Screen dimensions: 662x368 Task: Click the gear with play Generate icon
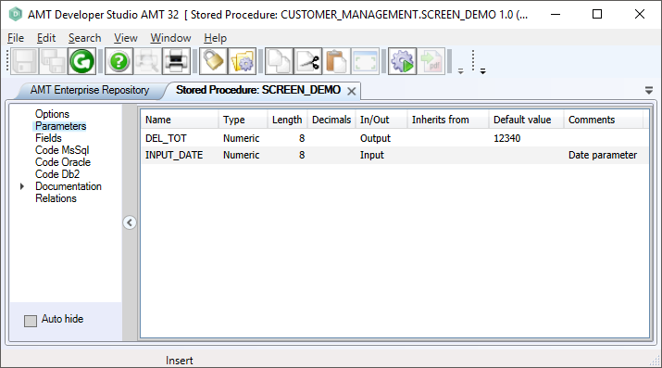(402, 62)
